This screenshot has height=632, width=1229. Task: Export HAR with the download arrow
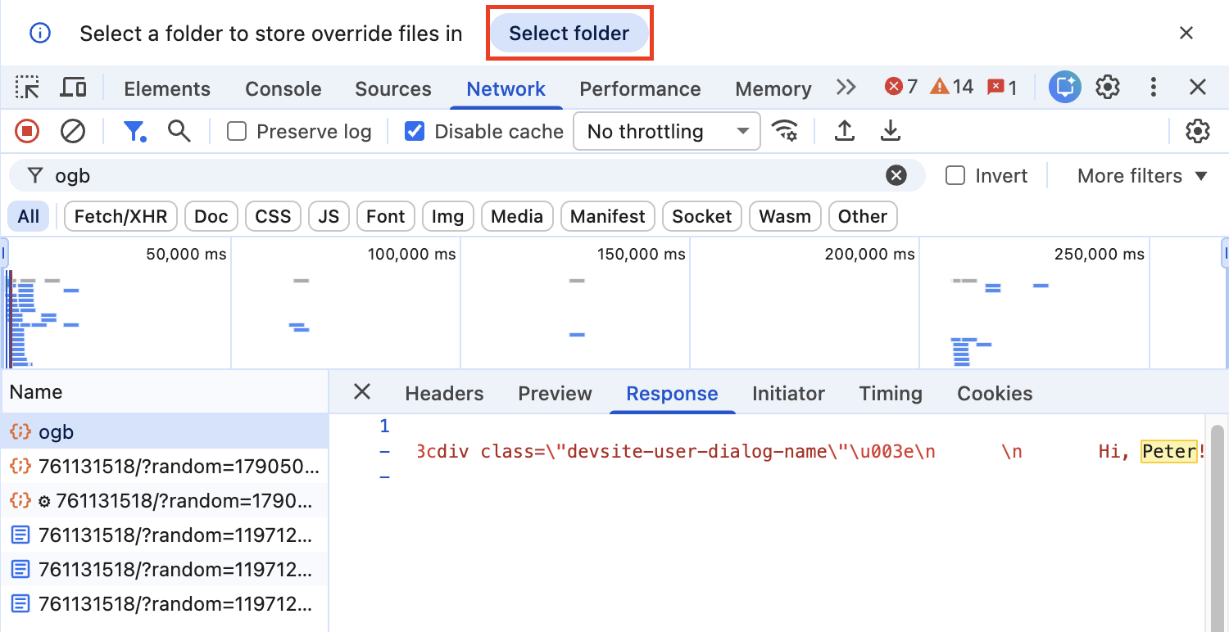coord(891,131)
